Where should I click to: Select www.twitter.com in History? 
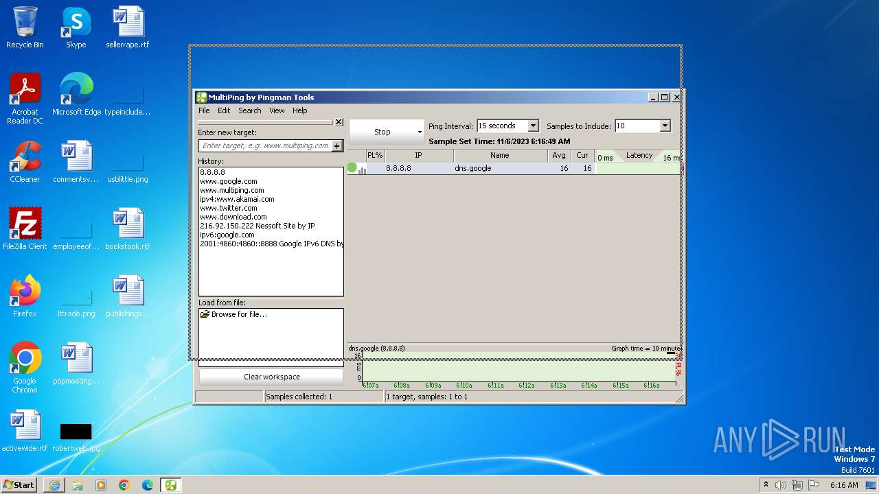pos(229,208)
